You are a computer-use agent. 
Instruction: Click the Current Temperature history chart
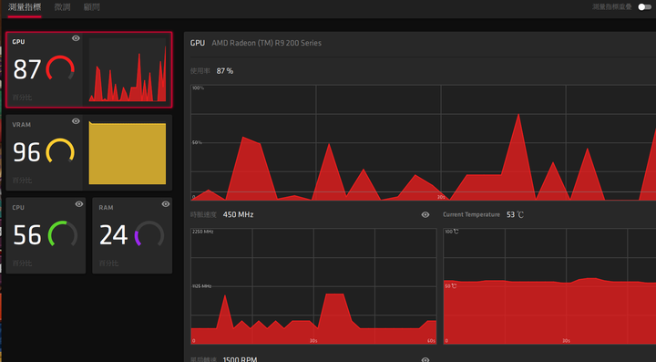549,286
